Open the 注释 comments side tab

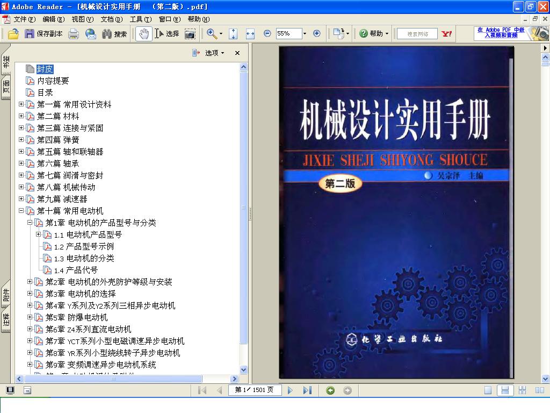pos(6,321)
